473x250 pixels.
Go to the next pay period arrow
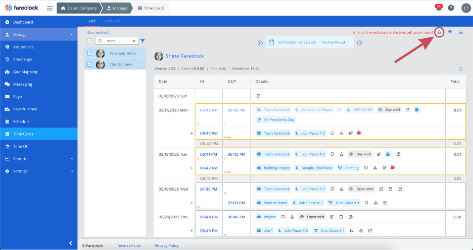click(360, 43)
